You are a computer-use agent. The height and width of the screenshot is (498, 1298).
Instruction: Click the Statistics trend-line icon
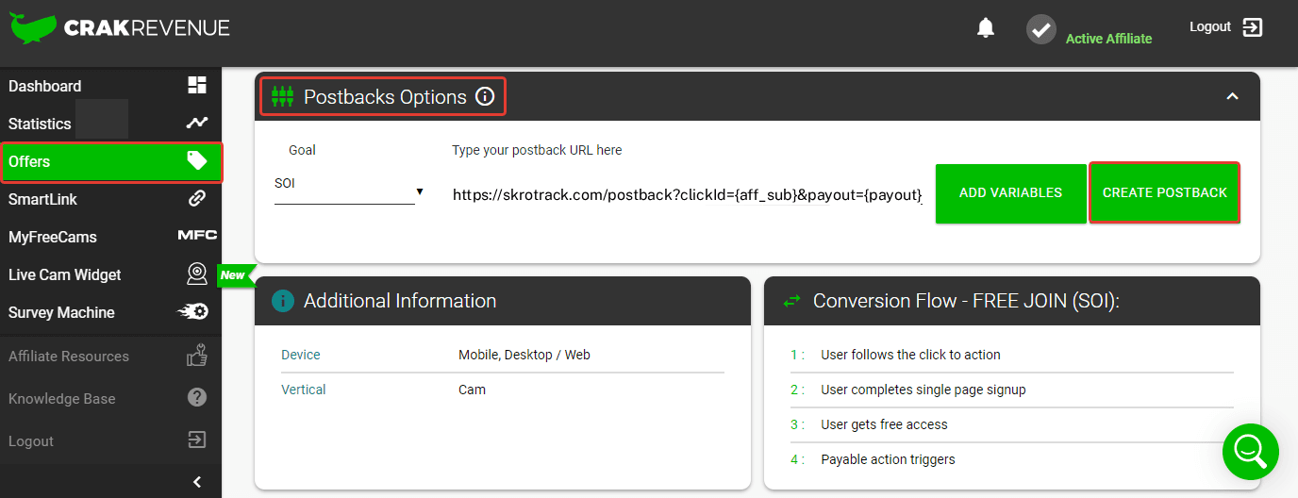[197, 124]
